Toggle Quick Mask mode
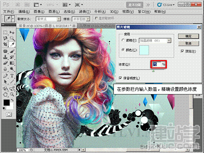204x153 pixels. tap(9, 114)
